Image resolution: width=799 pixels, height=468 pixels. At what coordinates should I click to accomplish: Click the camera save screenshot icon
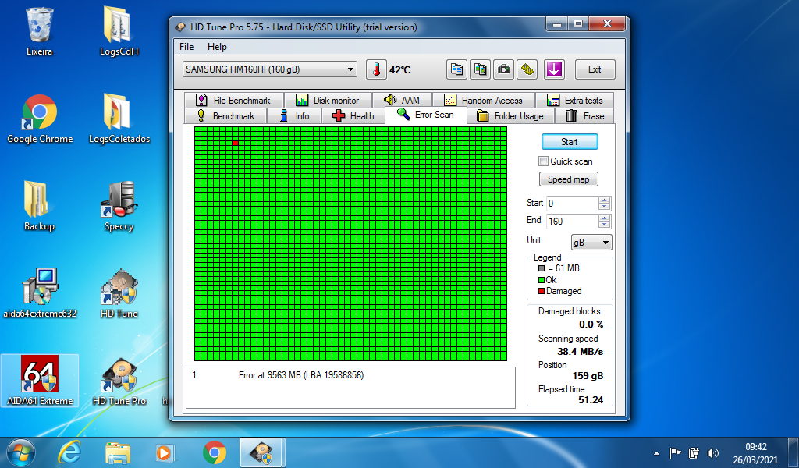pyautogui.click(x=503, y=69)
